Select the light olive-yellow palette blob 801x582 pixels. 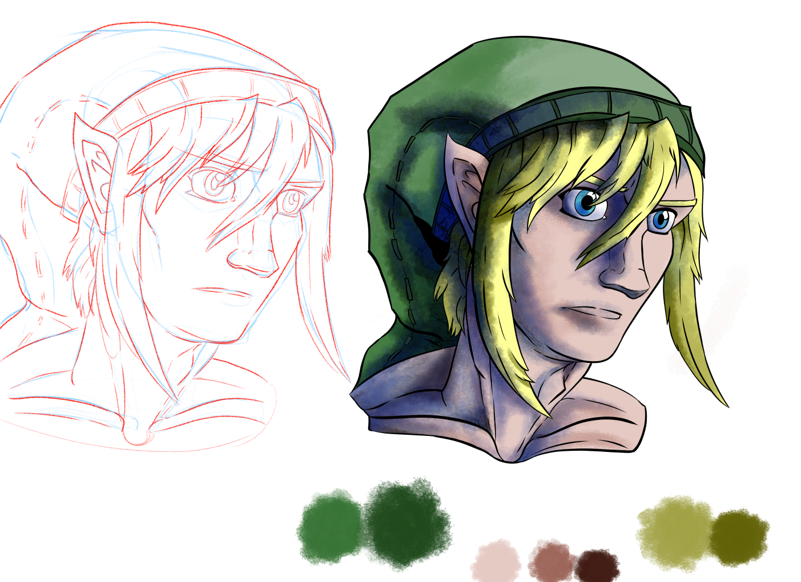[x=675, y=533]
